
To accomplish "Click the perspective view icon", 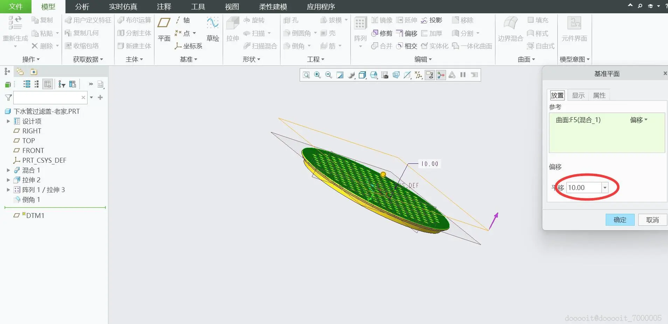I will coord(396,75).
